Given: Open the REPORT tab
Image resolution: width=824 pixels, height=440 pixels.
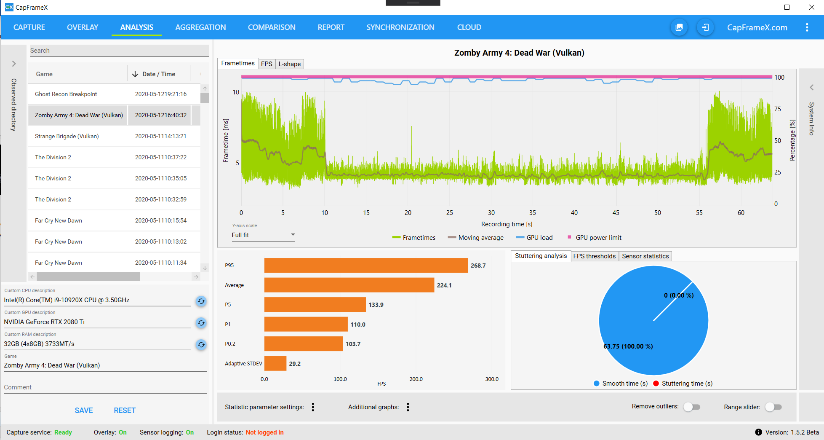Looking at the screenshot, I should [x=331, y=27].
